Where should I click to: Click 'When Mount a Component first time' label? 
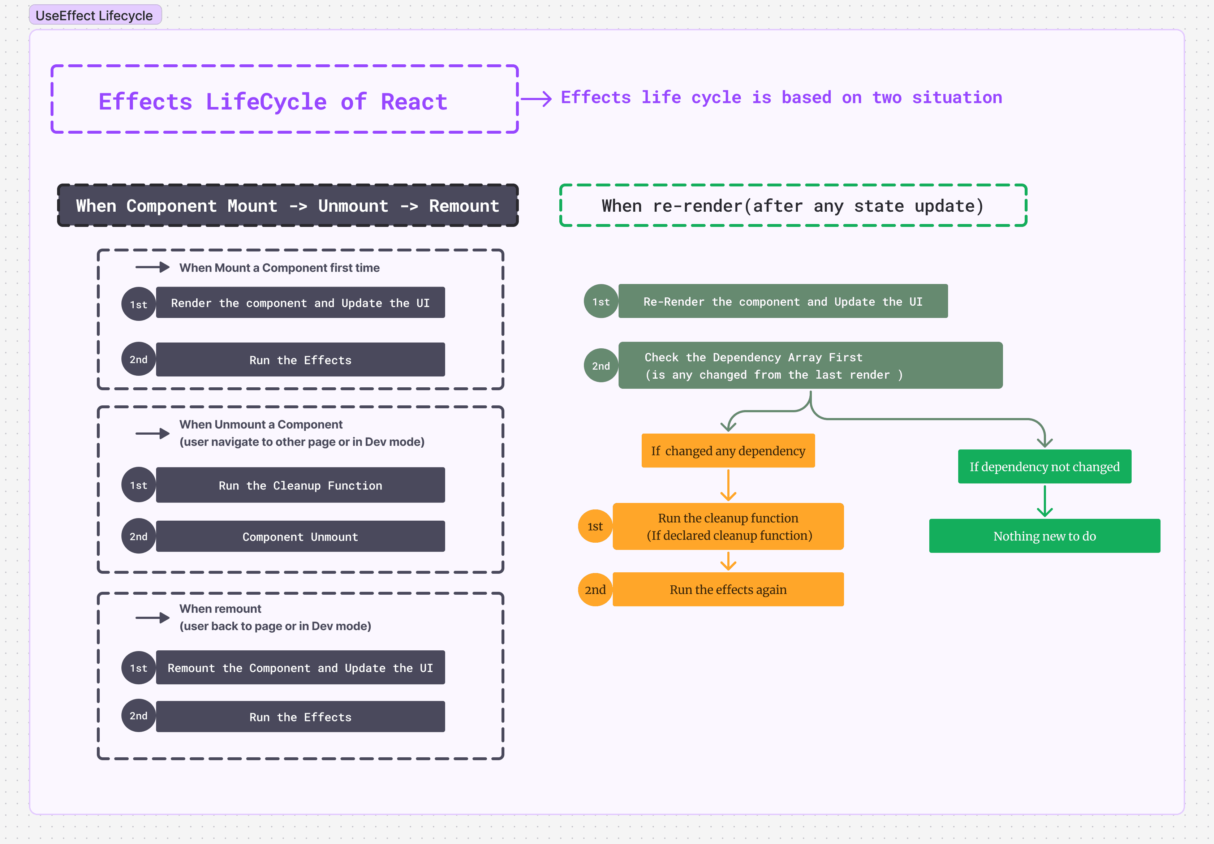point(279,268)
